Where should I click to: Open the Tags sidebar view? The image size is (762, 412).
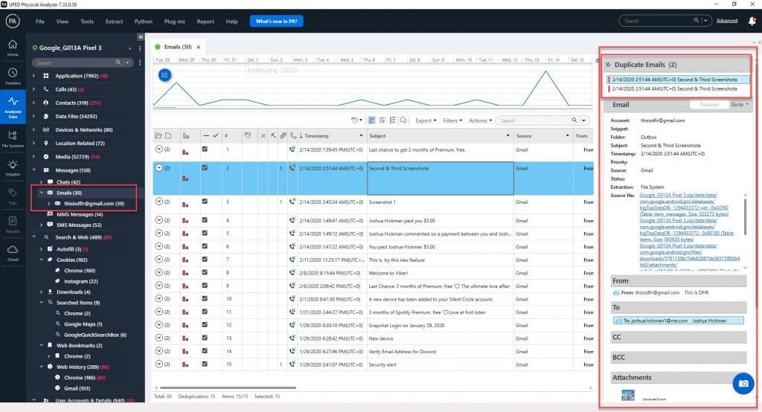13,196
